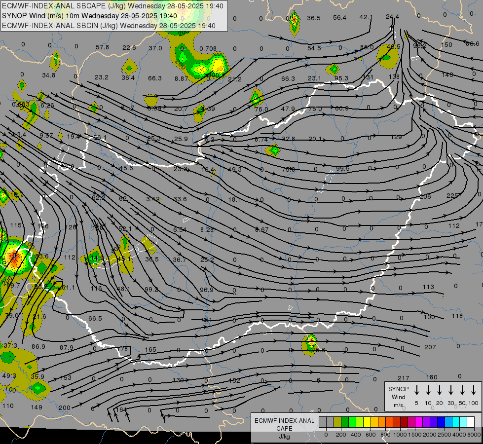Screen dimensions: 483x444
Task: Click the SBCIN title line in the header
Action: (x=109, y=26)
